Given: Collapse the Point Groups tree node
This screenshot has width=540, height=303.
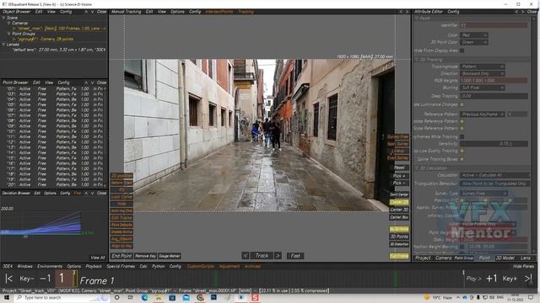Looking at the screenshot, I should tap(9, 34).
